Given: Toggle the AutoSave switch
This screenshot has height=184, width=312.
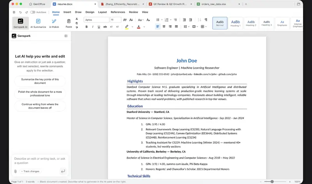Looking at the screenshot, I should [33, 12].
